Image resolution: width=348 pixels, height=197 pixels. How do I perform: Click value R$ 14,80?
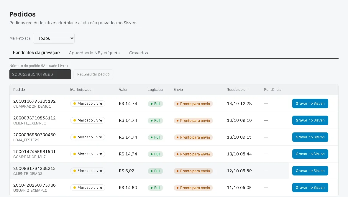coord(128,188)
